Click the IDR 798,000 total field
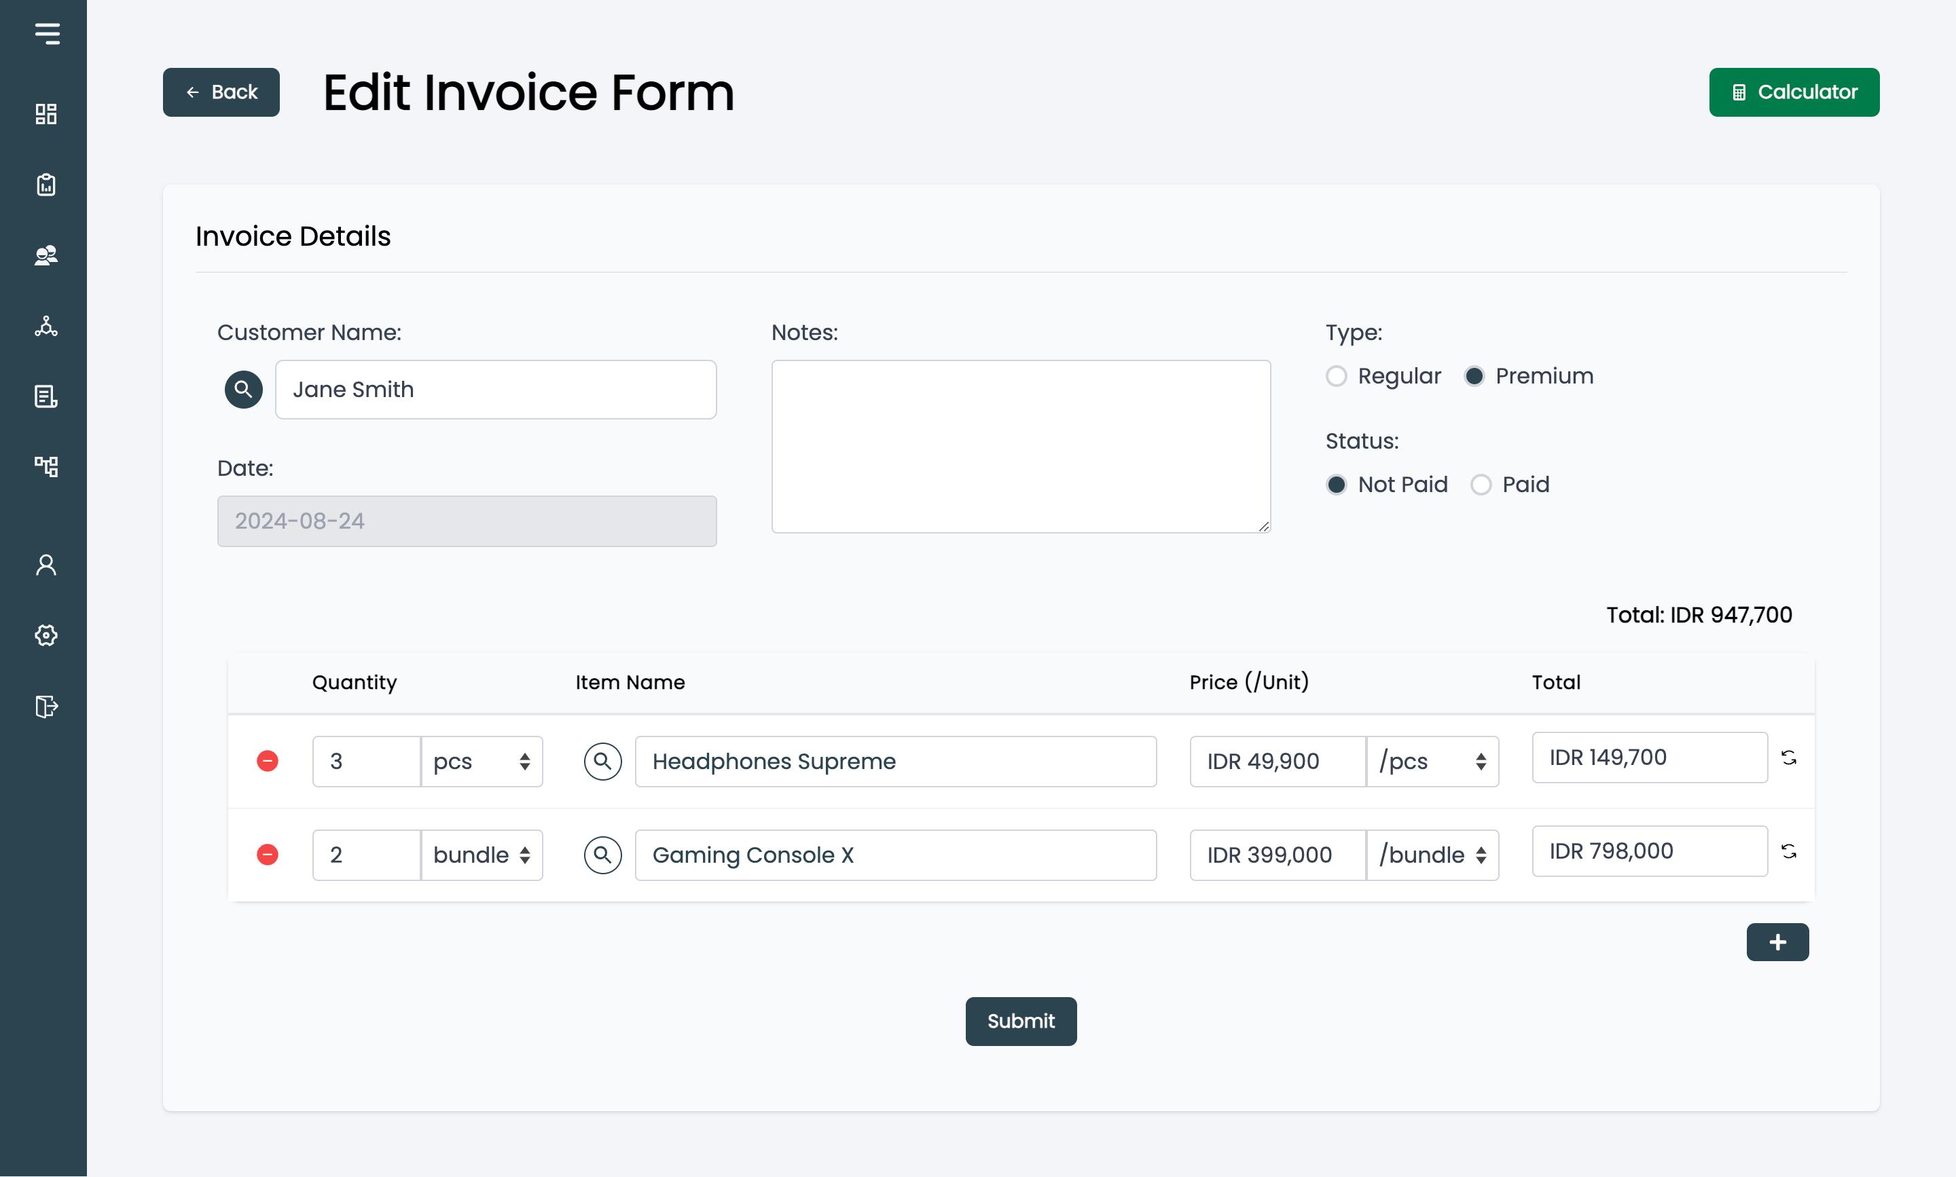The image size is (1956, 1177). click(x=1650, y=851)
